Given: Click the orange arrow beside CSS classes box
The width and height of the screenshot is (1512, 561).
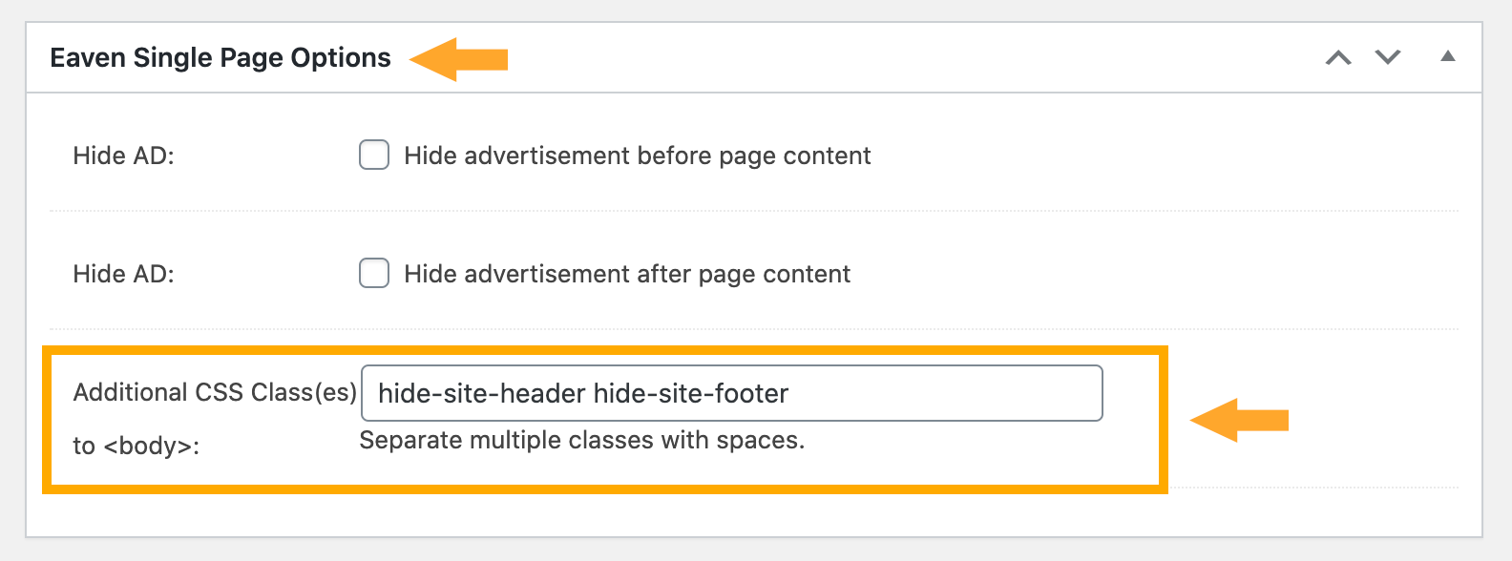Looking at the screenshot, I should pyautogui.click(x=1241, y=420).
